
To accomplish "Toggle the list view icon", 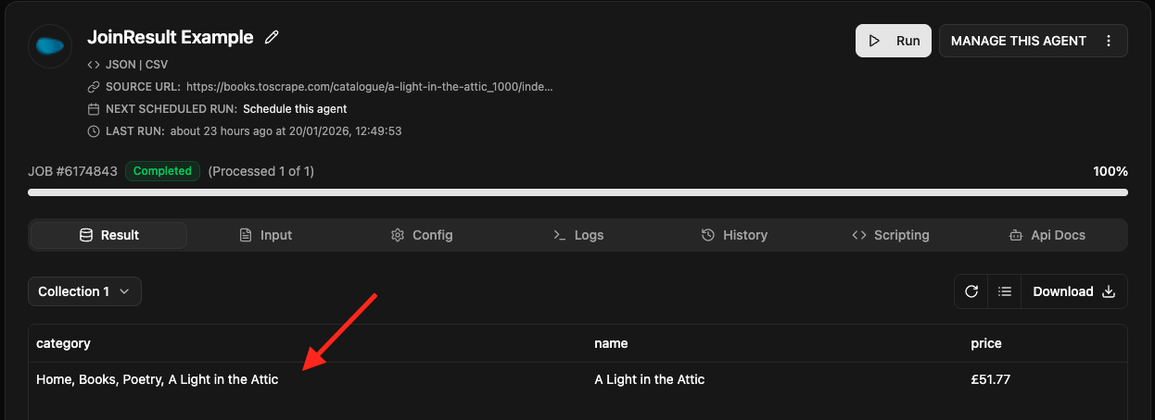I will point(1005,291).
